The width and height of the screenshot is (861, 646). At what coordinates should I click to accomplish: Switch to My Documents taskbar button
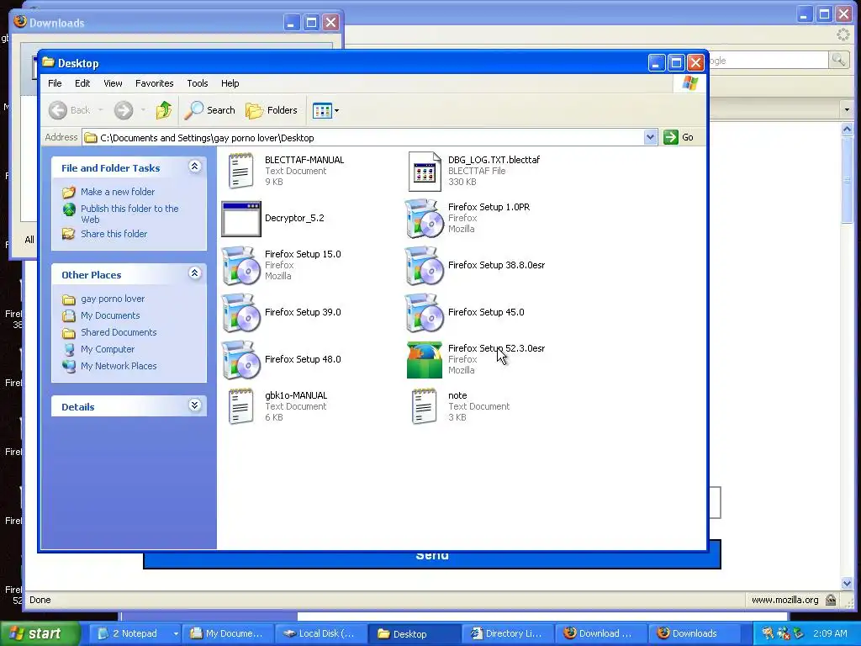tap(229, 633)
